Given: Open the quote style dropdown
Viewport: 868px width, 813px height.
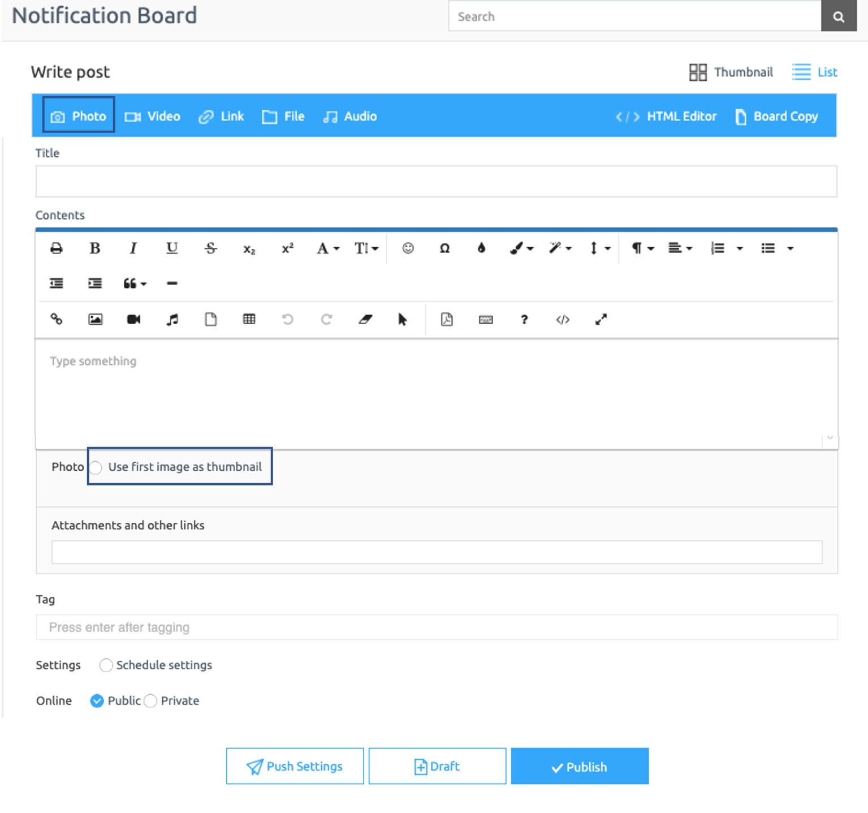Looking at the screenshot, I should click(135, 283).
